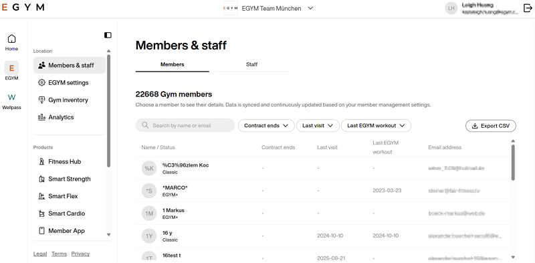The width and height of the screenshot is (535, 263).
Task: Click the EGYM logo in the top left corner
Action: pyautogui.click(x=23, y=7)
